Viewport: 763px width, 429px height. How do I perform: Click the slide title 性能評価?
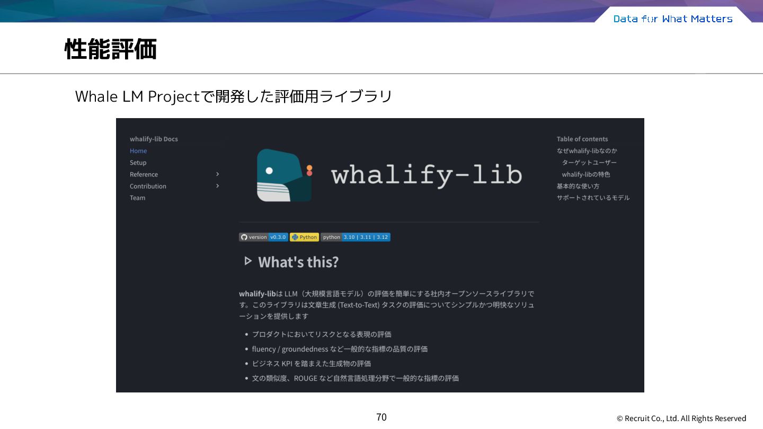point(111,50)
